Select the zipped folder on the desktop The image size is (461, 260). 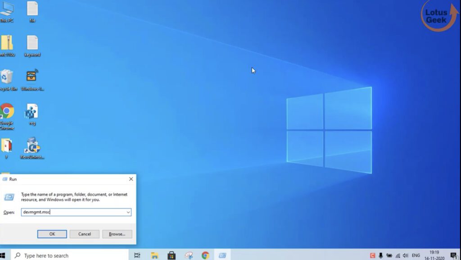[6, 45]
